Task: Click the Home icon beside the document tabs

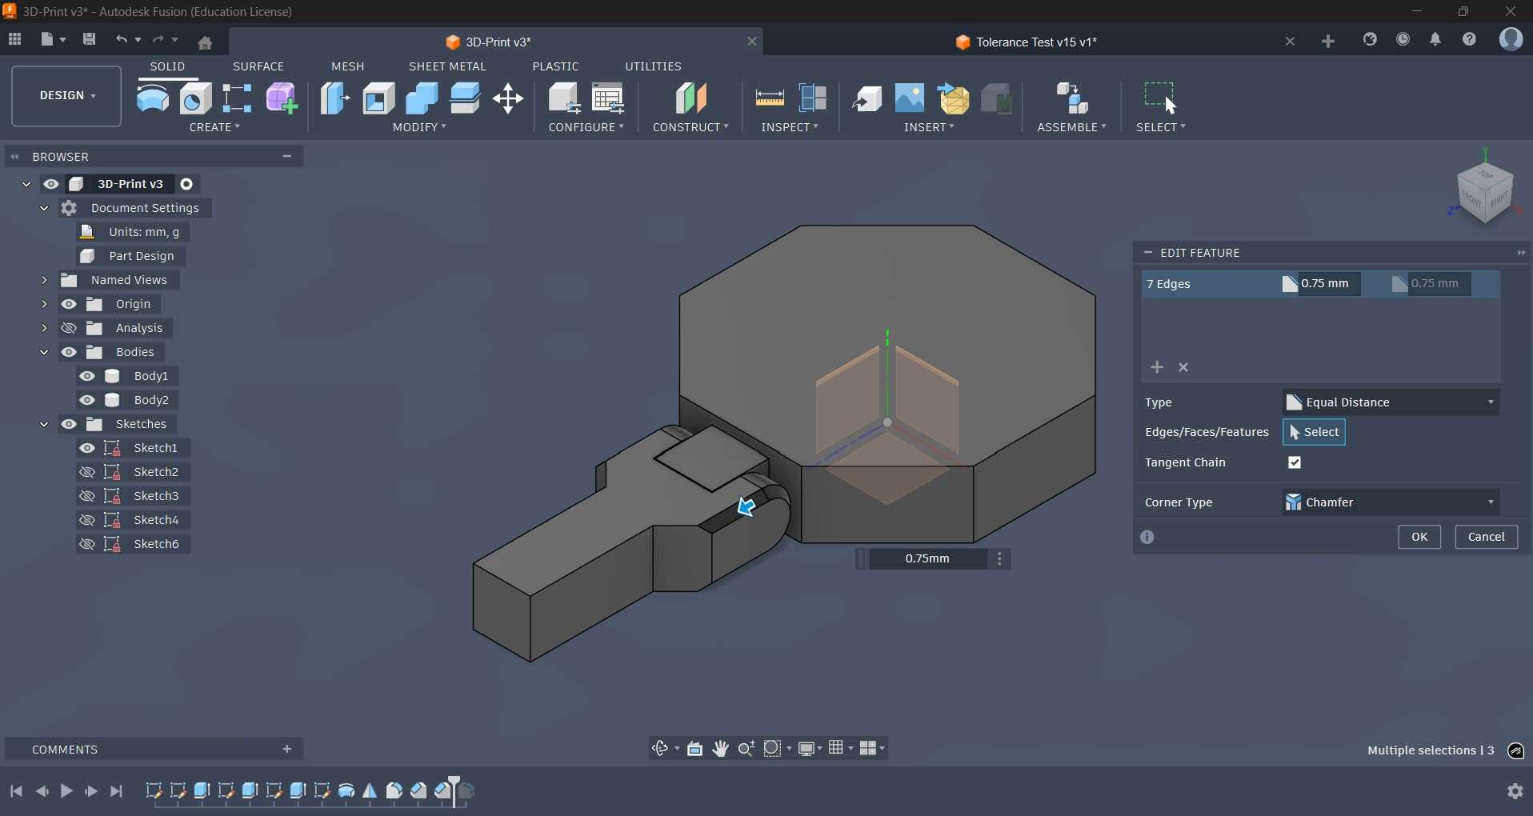Action: (x=206, y=42)
